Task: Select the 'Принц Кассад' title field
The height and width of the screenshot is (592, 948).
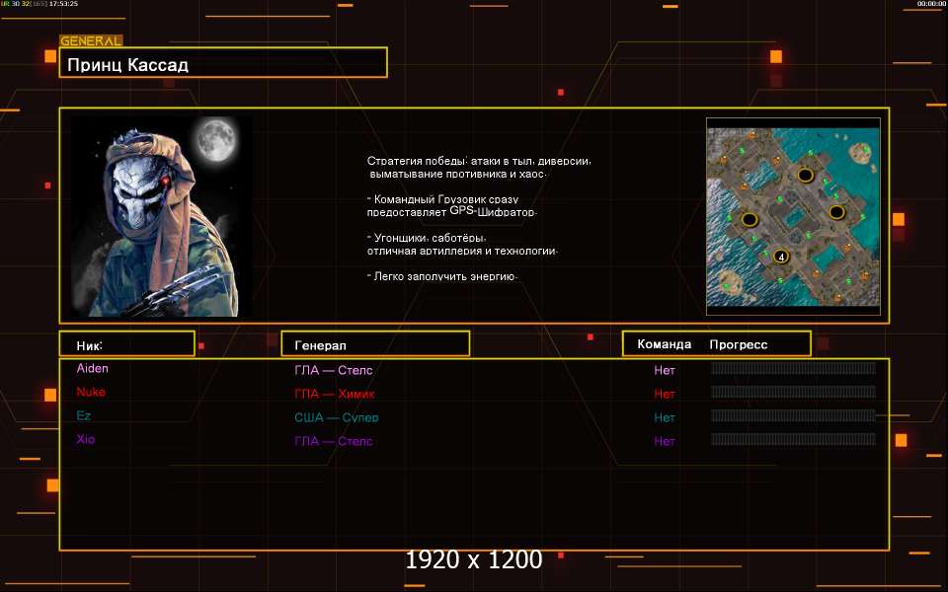Action: click(x=223, y=63)
